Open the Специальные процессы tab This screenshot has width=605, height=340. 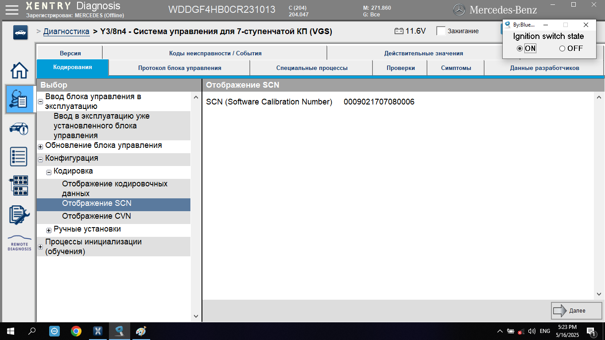312,68
